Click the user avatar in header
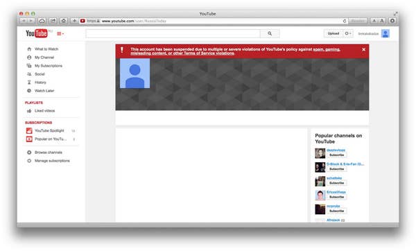416x251 pixels. pos(385,33)
